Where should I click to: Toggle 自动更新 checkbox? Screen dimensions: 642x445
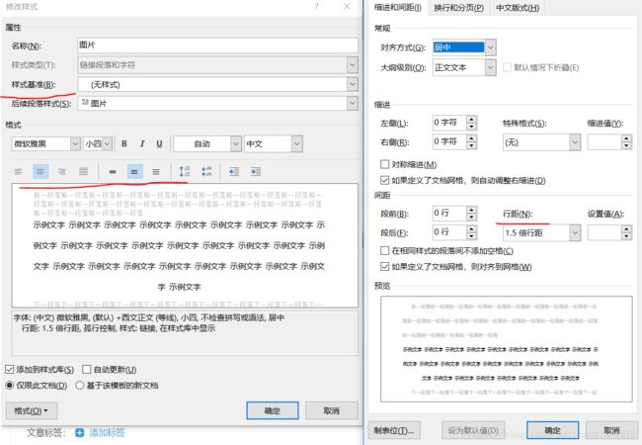pos(86,369)
